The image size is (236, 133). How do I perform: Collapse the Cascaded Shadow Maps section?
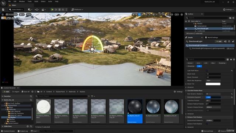click(186, 91)
